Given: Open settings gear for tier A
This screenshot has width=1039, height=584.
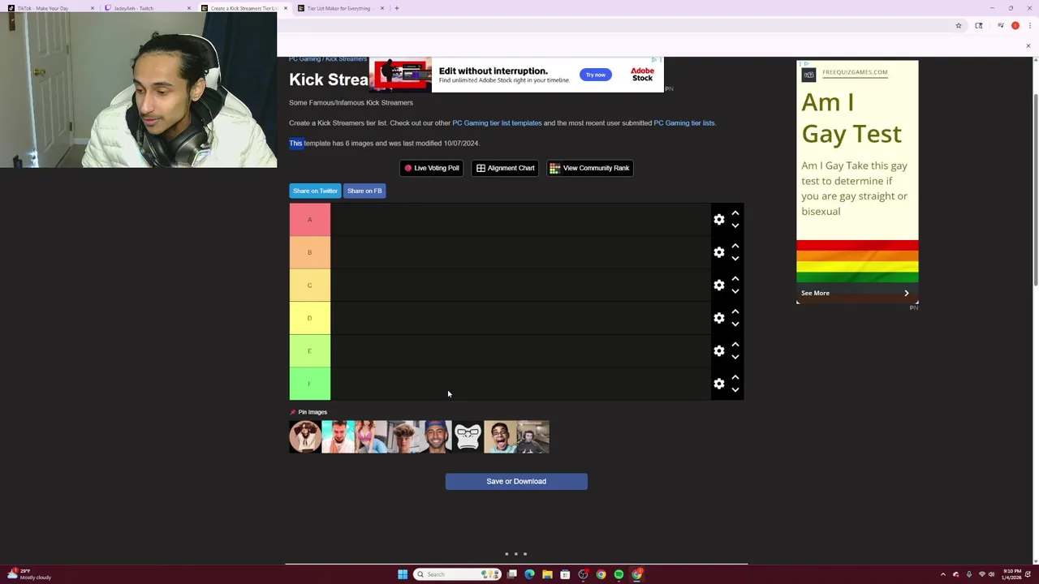Looking at the screenshot, I should (718, 220).
